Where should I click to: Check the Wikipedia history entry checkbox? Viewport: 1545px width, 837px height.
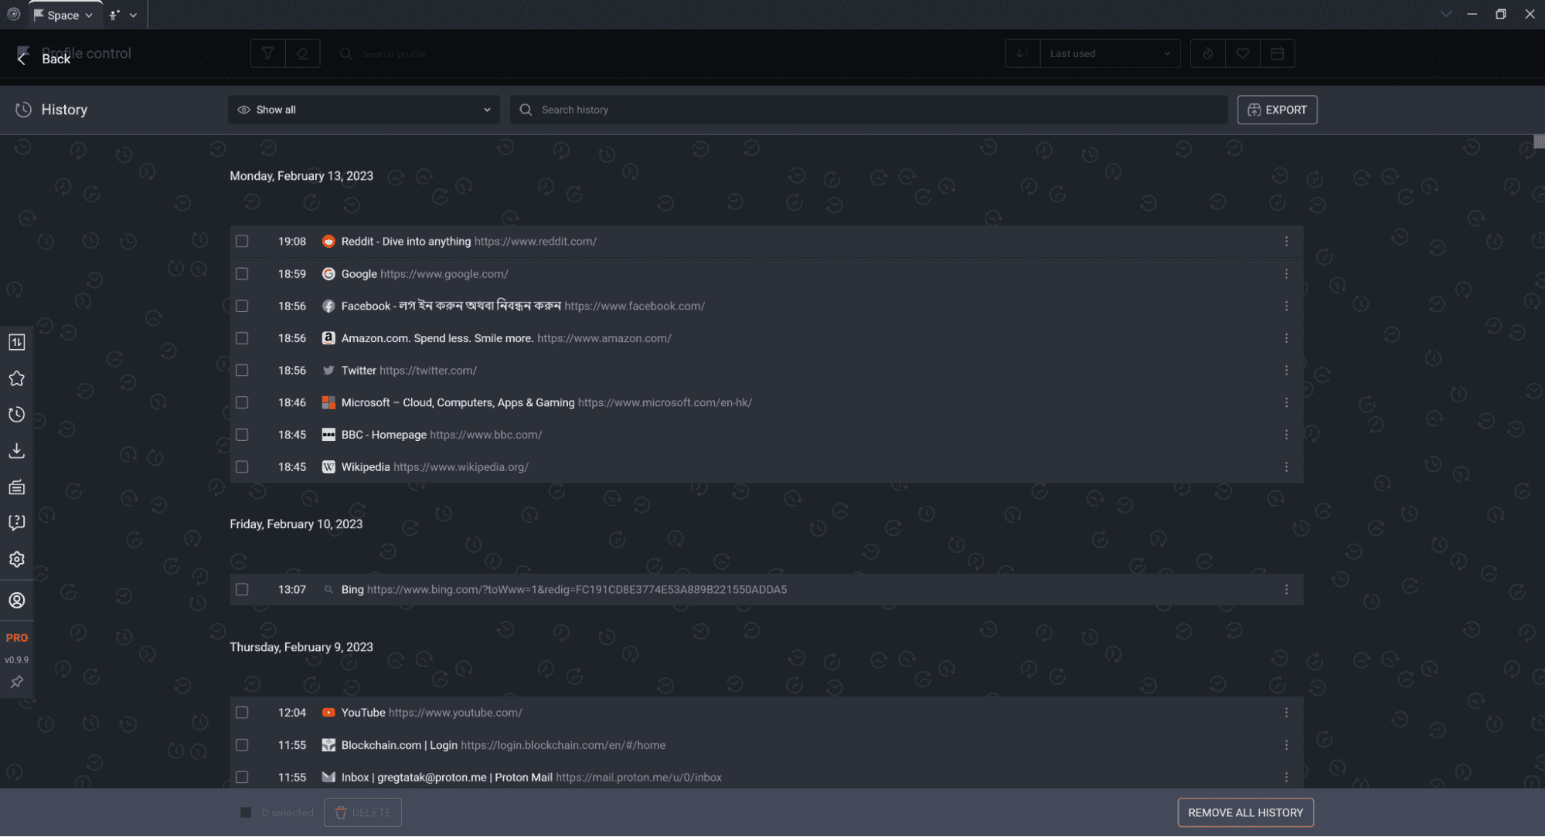(242, 467)
